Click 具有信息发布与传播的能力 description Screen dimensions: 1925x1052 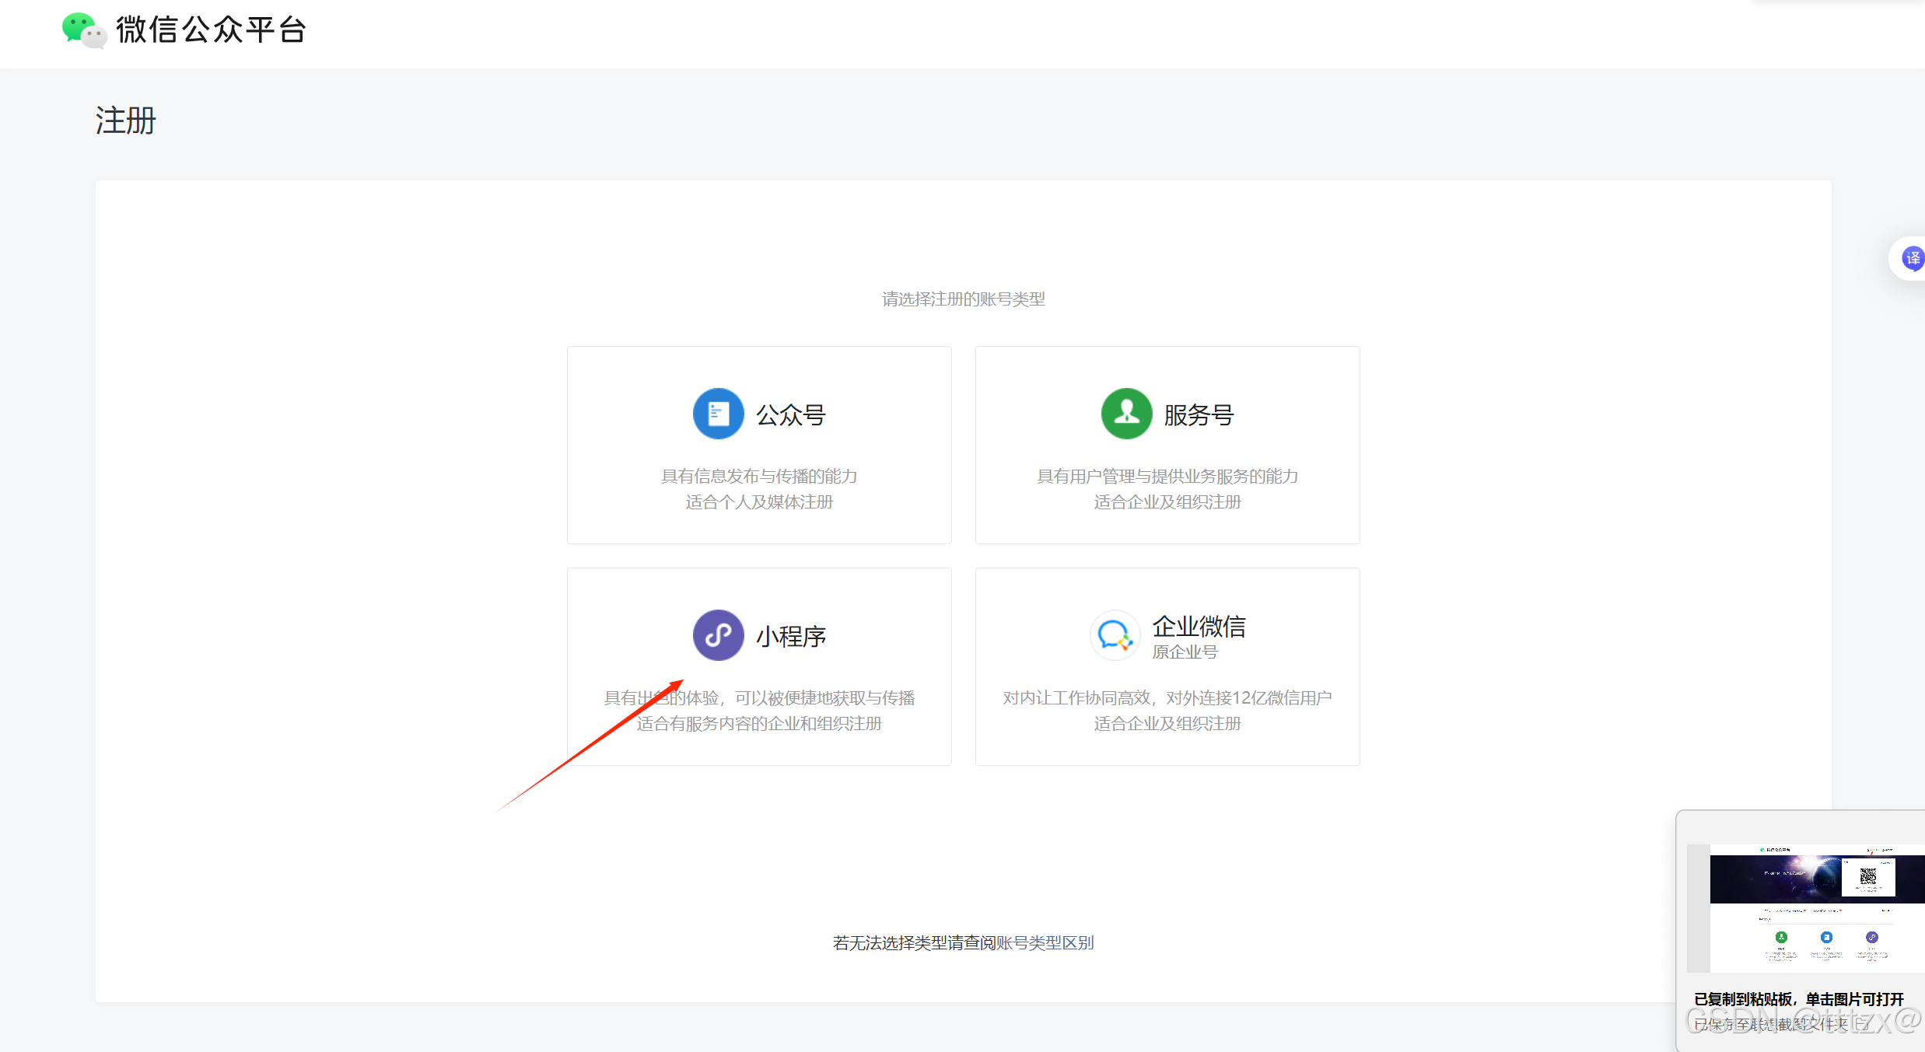click(x=759, y=477)
